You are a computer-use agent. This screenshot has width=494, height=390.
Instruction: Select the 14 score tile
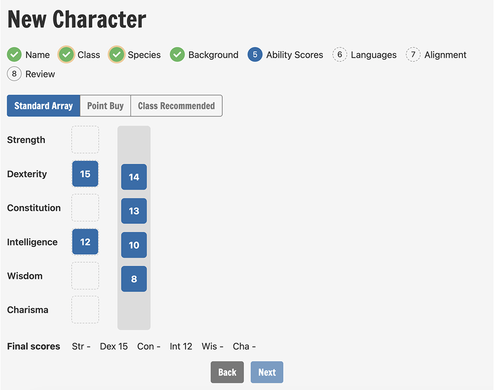pos(134,177)
